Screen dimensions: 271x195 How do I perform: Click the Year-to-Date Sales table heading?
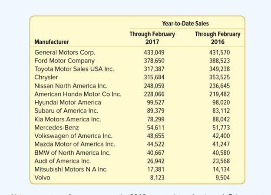tap(185, 23)
